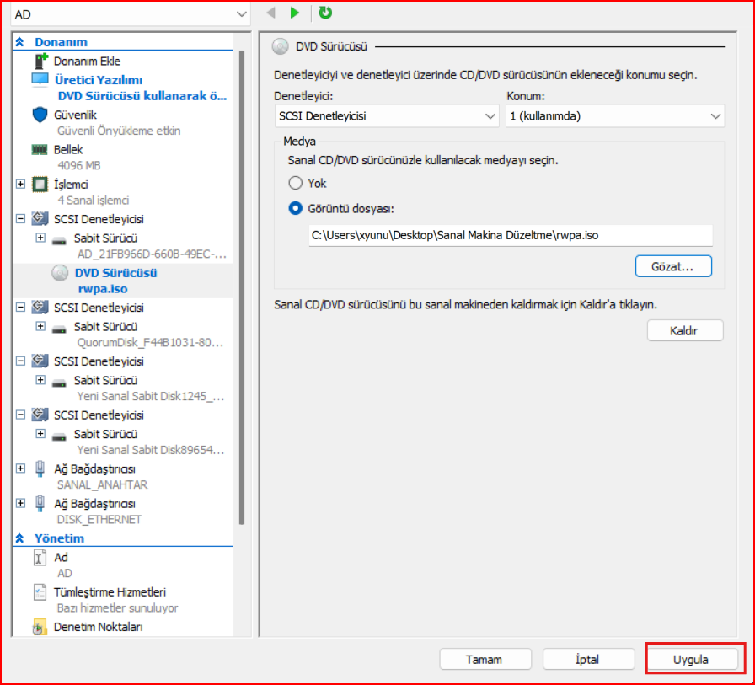Click the Gözat browse button
The height and width of the screenshot is (685, 755).
[x=673, y=266]
